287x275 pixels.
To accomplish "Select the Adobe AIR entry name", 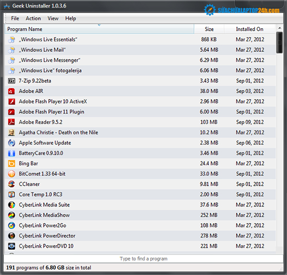I will click(x=31, y=91).
